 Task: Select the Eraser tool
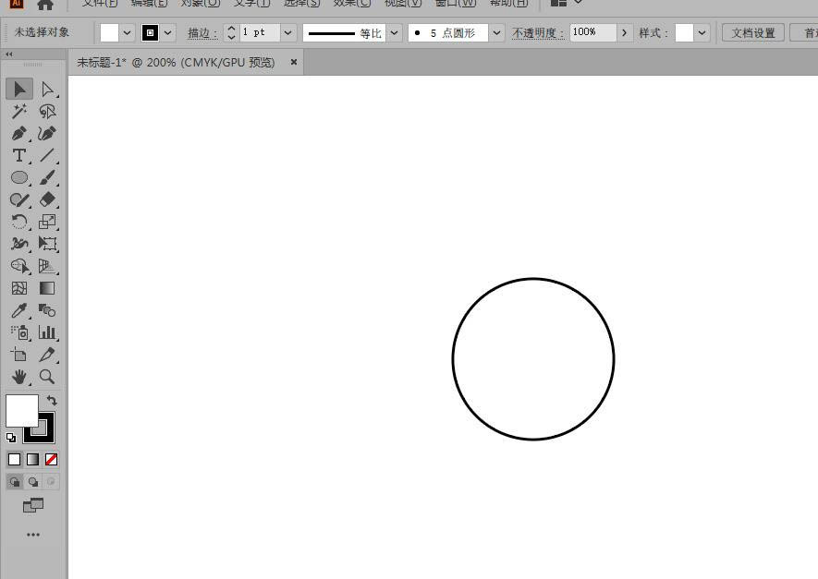click(x=47, y=199)
